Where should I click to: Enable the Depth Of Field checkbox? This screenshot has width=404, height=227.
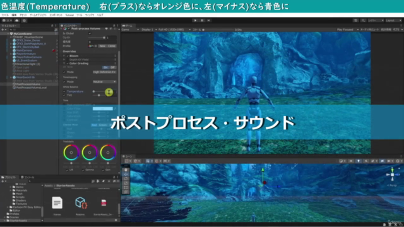point(68,60)
